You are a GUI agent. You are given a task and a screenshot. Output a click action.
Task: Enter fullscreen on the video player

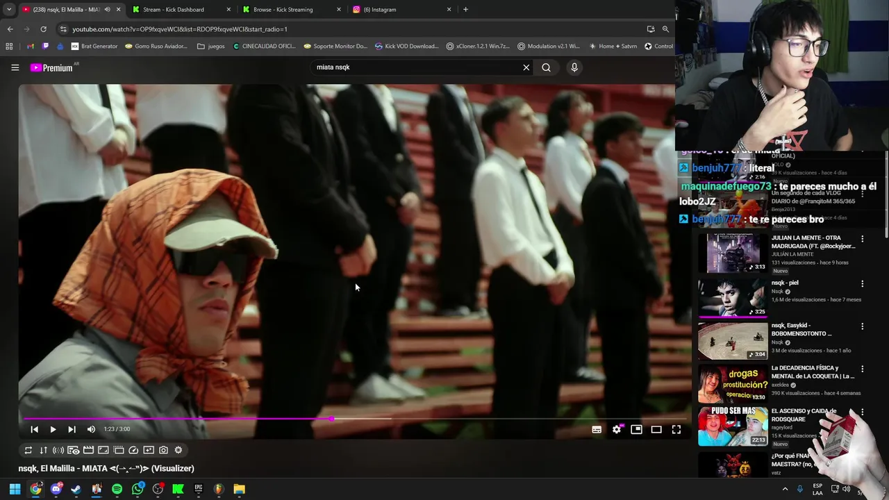[x=676, y=430]
